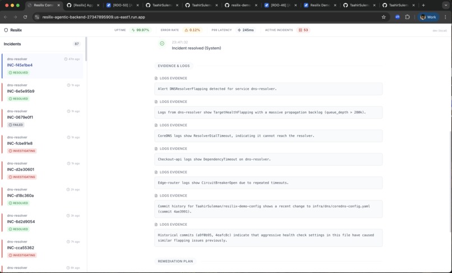Viewport: 452px width, 273px height.
Task: Click the Remediation Plan section header
Action: click(x=176, y=261)
